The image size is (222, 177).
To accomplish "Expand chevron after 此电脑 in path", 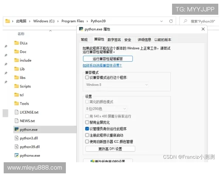I will pos(30,21).
